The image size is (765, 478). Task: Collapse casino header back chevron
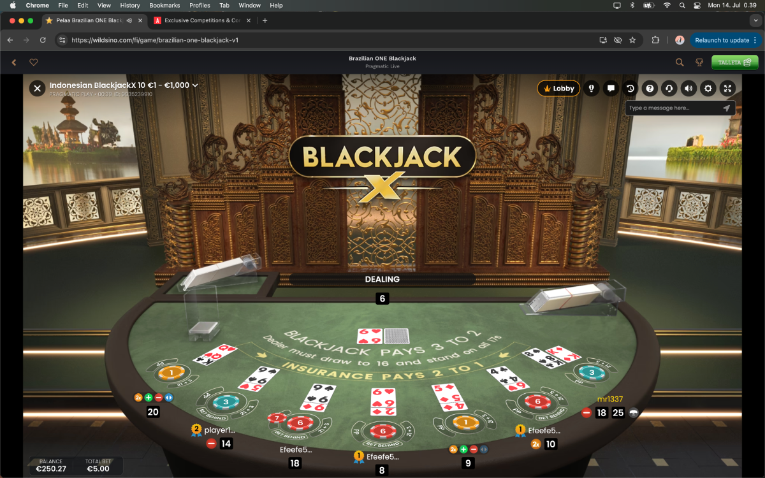click(14, 62)
